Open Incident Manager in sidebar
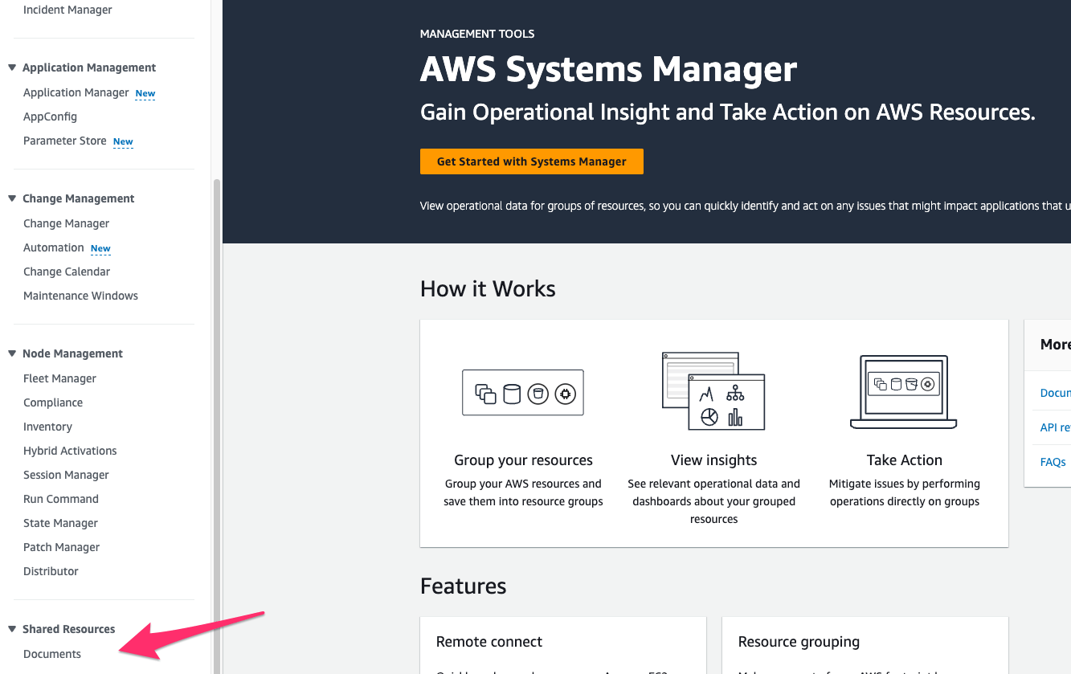The height and width of the screenshot is (674, 1071). pos(67,10)
